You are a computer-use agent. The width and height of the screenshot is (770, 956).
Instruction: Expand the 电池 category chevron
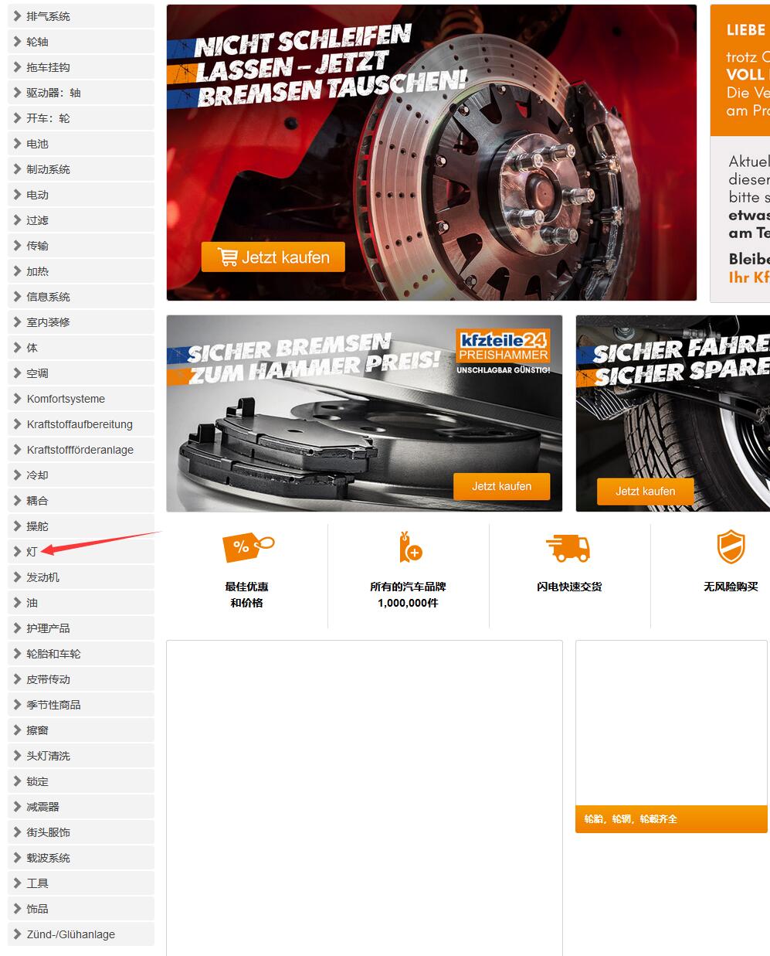[17, 143]
